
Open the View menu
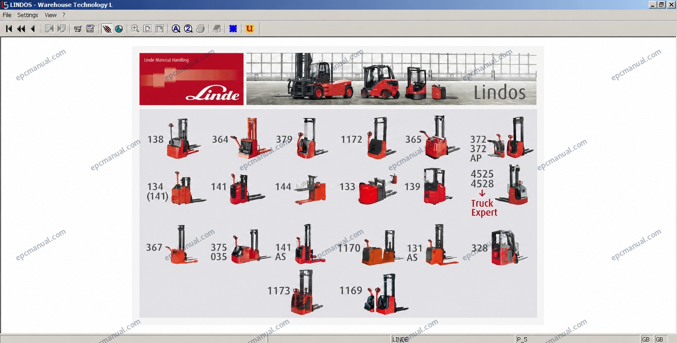coord(50,15)
